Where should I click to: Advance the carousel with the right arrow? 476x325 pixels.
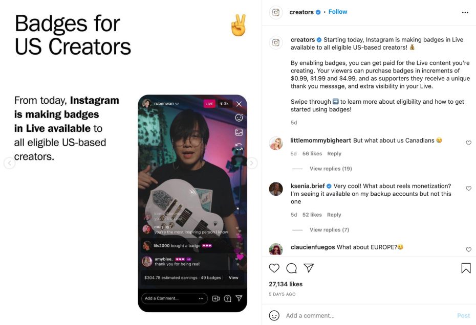(x=251, y=163)
